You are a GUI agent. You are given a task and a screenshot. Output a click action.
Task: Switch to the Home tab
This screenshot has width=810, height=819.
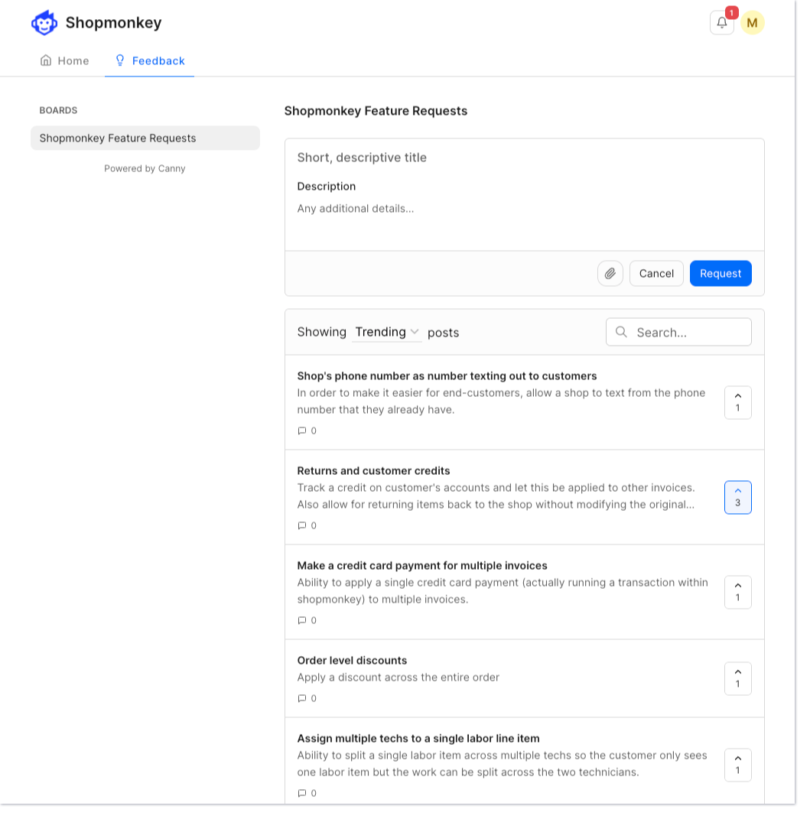click(x=64, y=60)
